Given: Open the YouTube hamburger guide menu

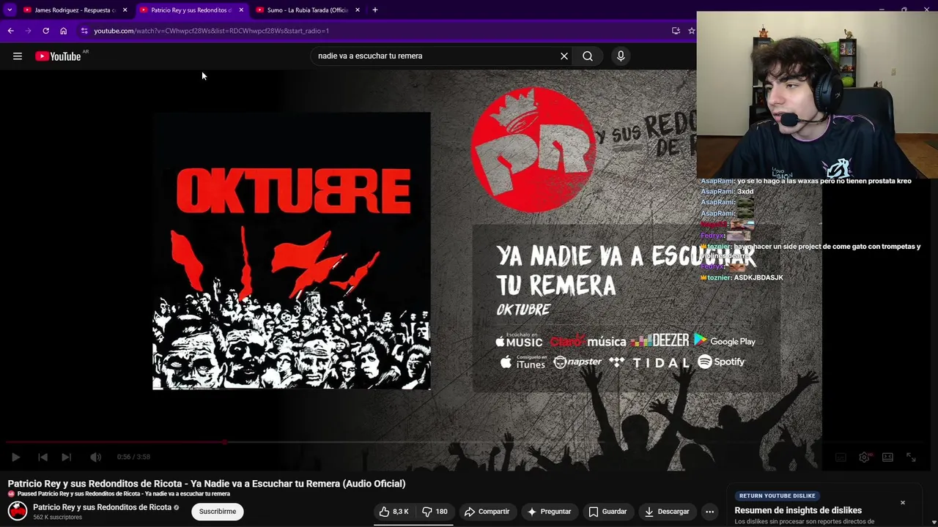Looking at the screenshot, I should coord(18,56).
